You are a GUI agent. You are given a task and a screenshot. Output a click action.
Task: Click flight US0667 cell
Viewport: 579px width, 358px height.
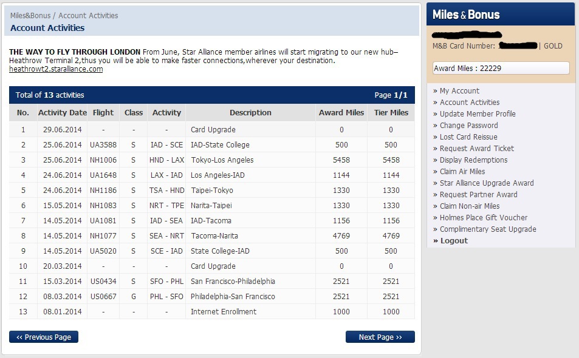coord(103,297)
